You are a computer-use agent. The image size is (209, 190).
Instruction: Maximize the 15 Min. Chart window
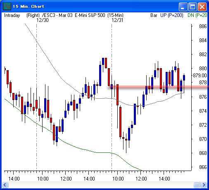point(192,7)
